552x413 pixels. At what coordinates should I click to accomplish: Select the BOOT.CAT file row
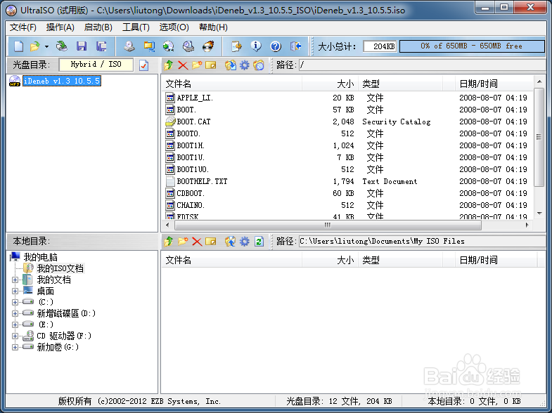(347, 122)
